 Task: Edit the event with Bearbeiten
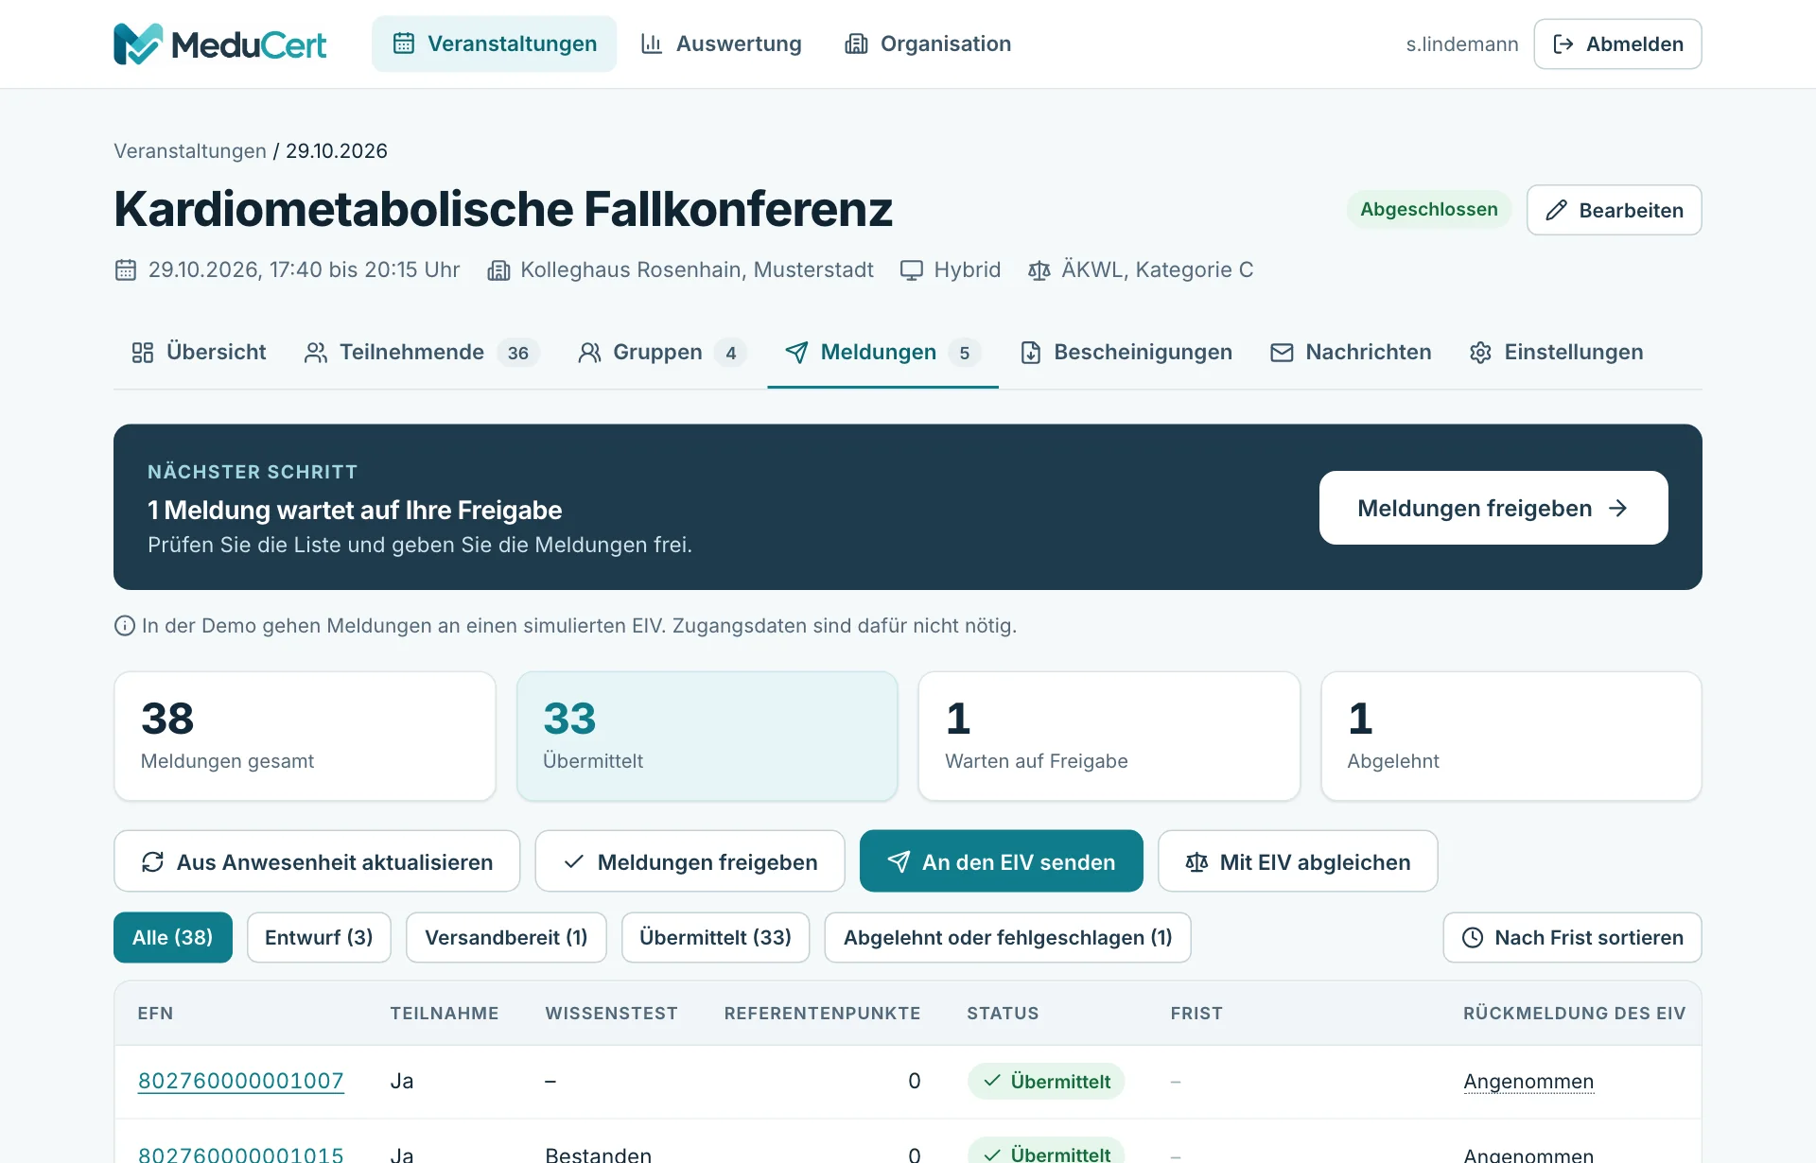(x=1614, y=210)
